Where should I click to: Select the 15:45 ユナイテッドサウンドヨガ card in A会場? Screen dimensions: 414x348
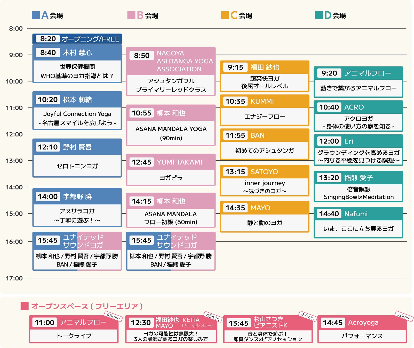[77, 251]
